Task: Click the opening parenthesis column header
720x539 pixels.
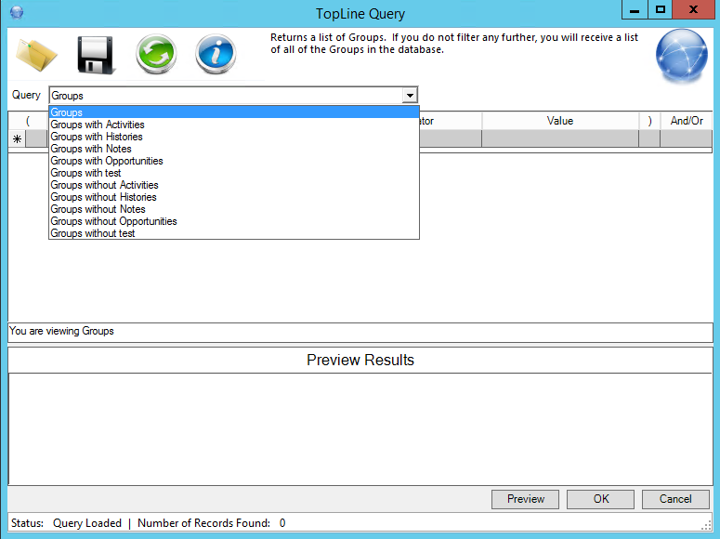Action: click(28, 121)
